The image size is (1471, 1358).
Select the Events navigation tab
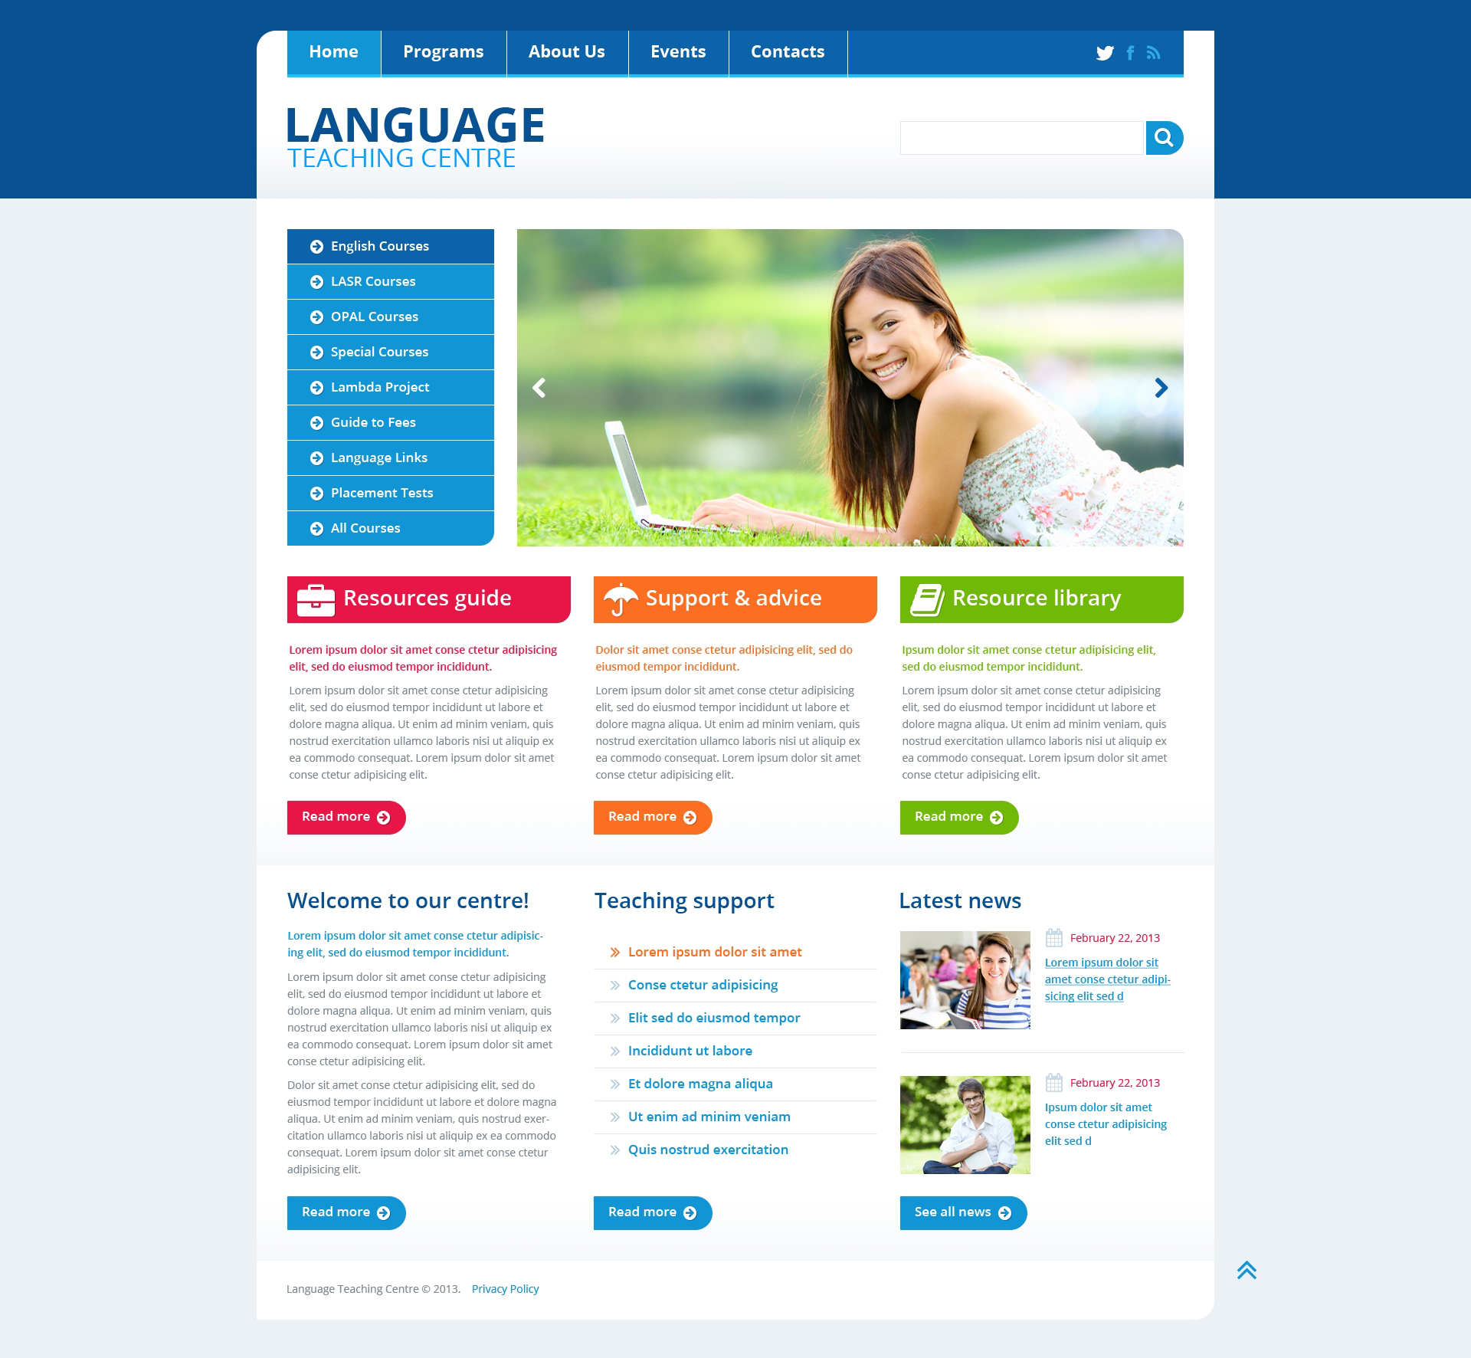[679, 51]
